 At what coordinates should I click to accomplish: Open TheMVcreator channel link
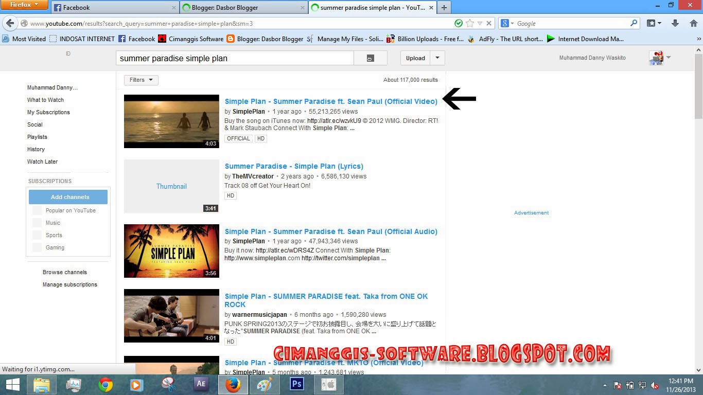pyautogui.click(x=253, y=176)
